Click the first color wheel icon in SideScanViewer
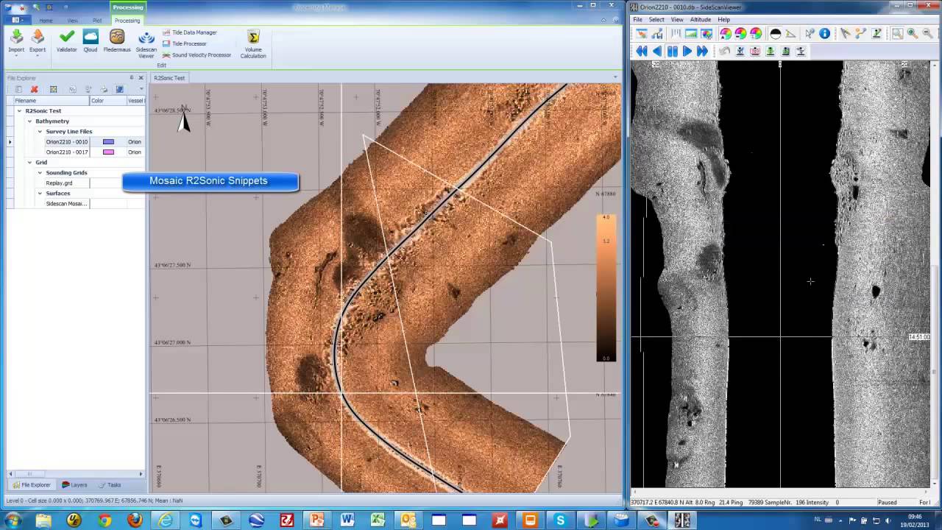 pyautogui.click(x=726, y=34)
